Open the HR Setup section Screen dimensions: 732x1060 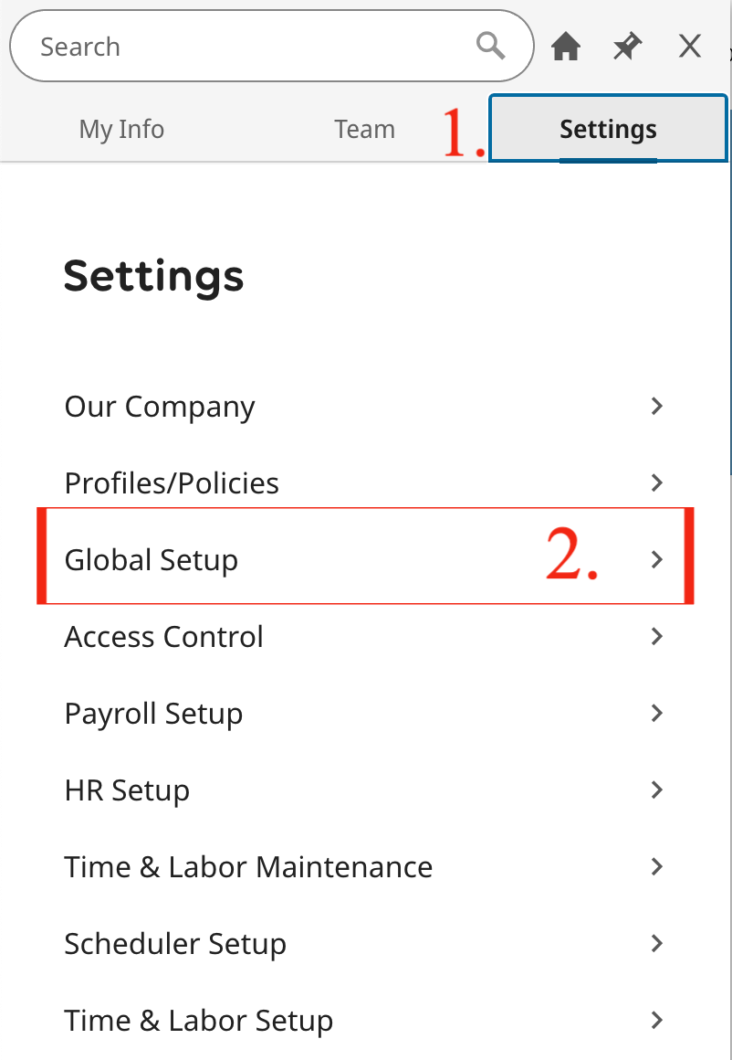coord(127,790)
